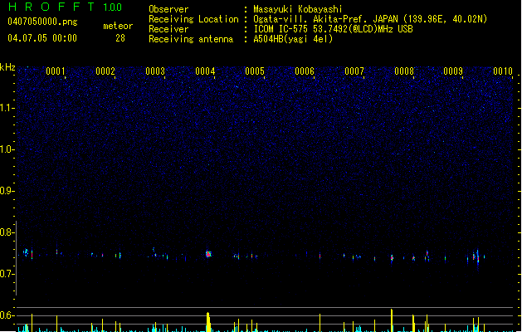Click the bright meteor echo near 0004
The image size is (522, 332).
click(208, 254)
